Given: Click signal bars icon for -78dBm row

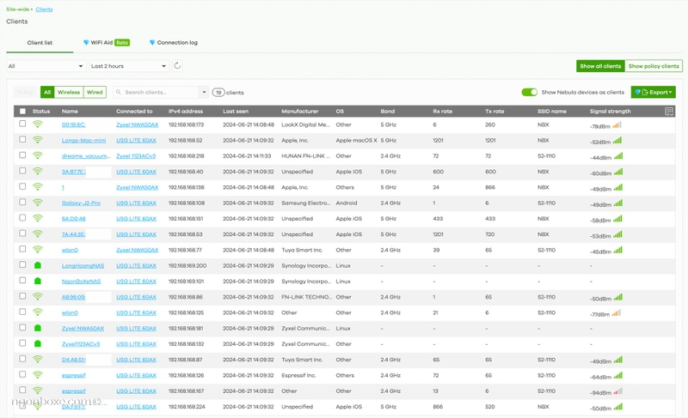Looking at the screenshot, I should [x=617, y=125].
